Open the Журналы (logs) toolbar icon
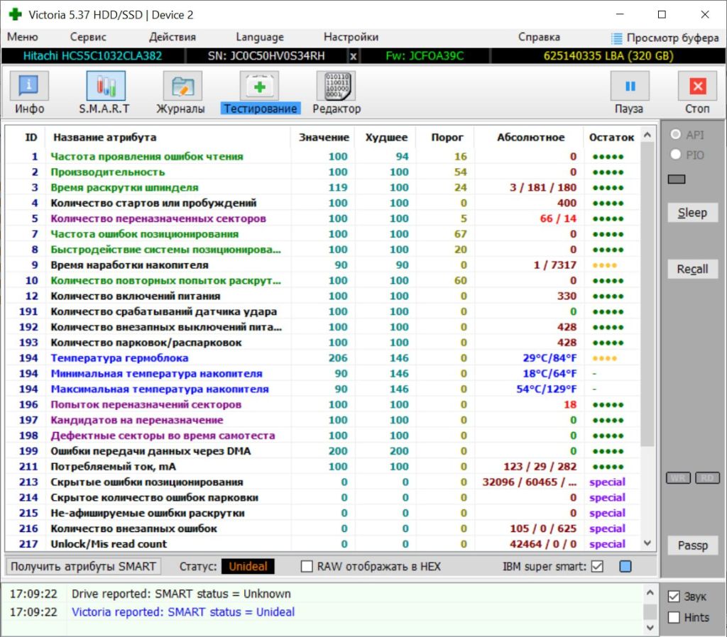 click(182, 86)
